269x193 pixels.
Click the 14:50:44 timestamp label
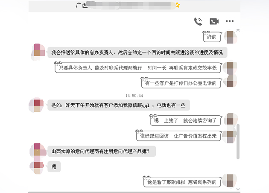pyautogui.click(x=134, y=96)
